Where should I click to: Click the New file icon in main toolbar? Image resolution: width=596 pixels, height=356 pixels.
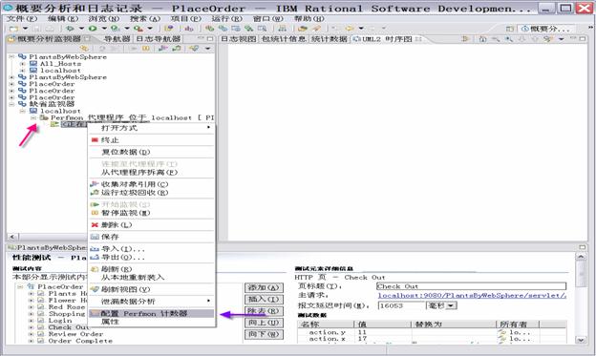13,29
